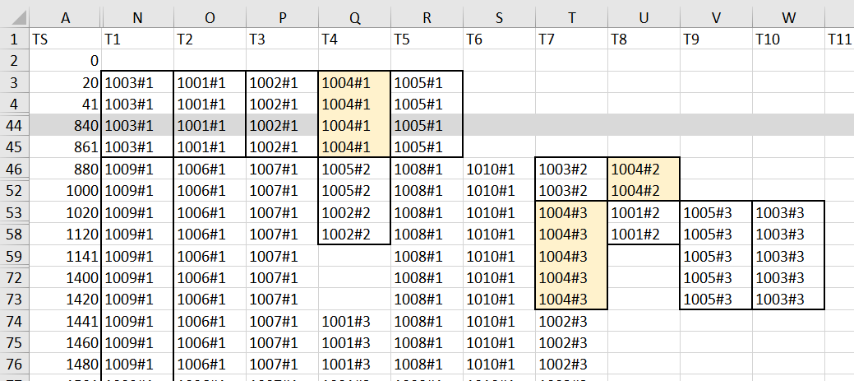Select the 1005#2 cell in row 52

tap(354, 190)
